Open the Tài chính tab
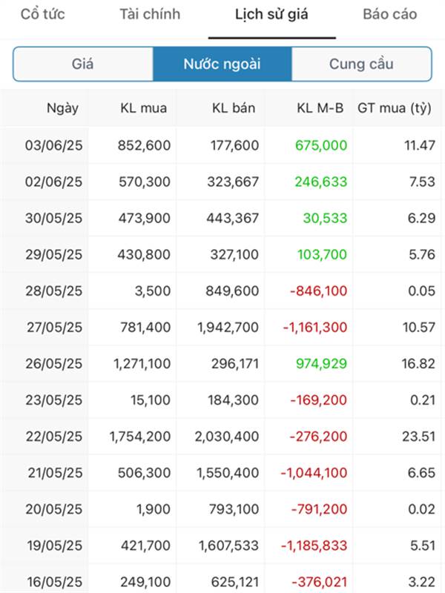 click(x=150, y=14)
